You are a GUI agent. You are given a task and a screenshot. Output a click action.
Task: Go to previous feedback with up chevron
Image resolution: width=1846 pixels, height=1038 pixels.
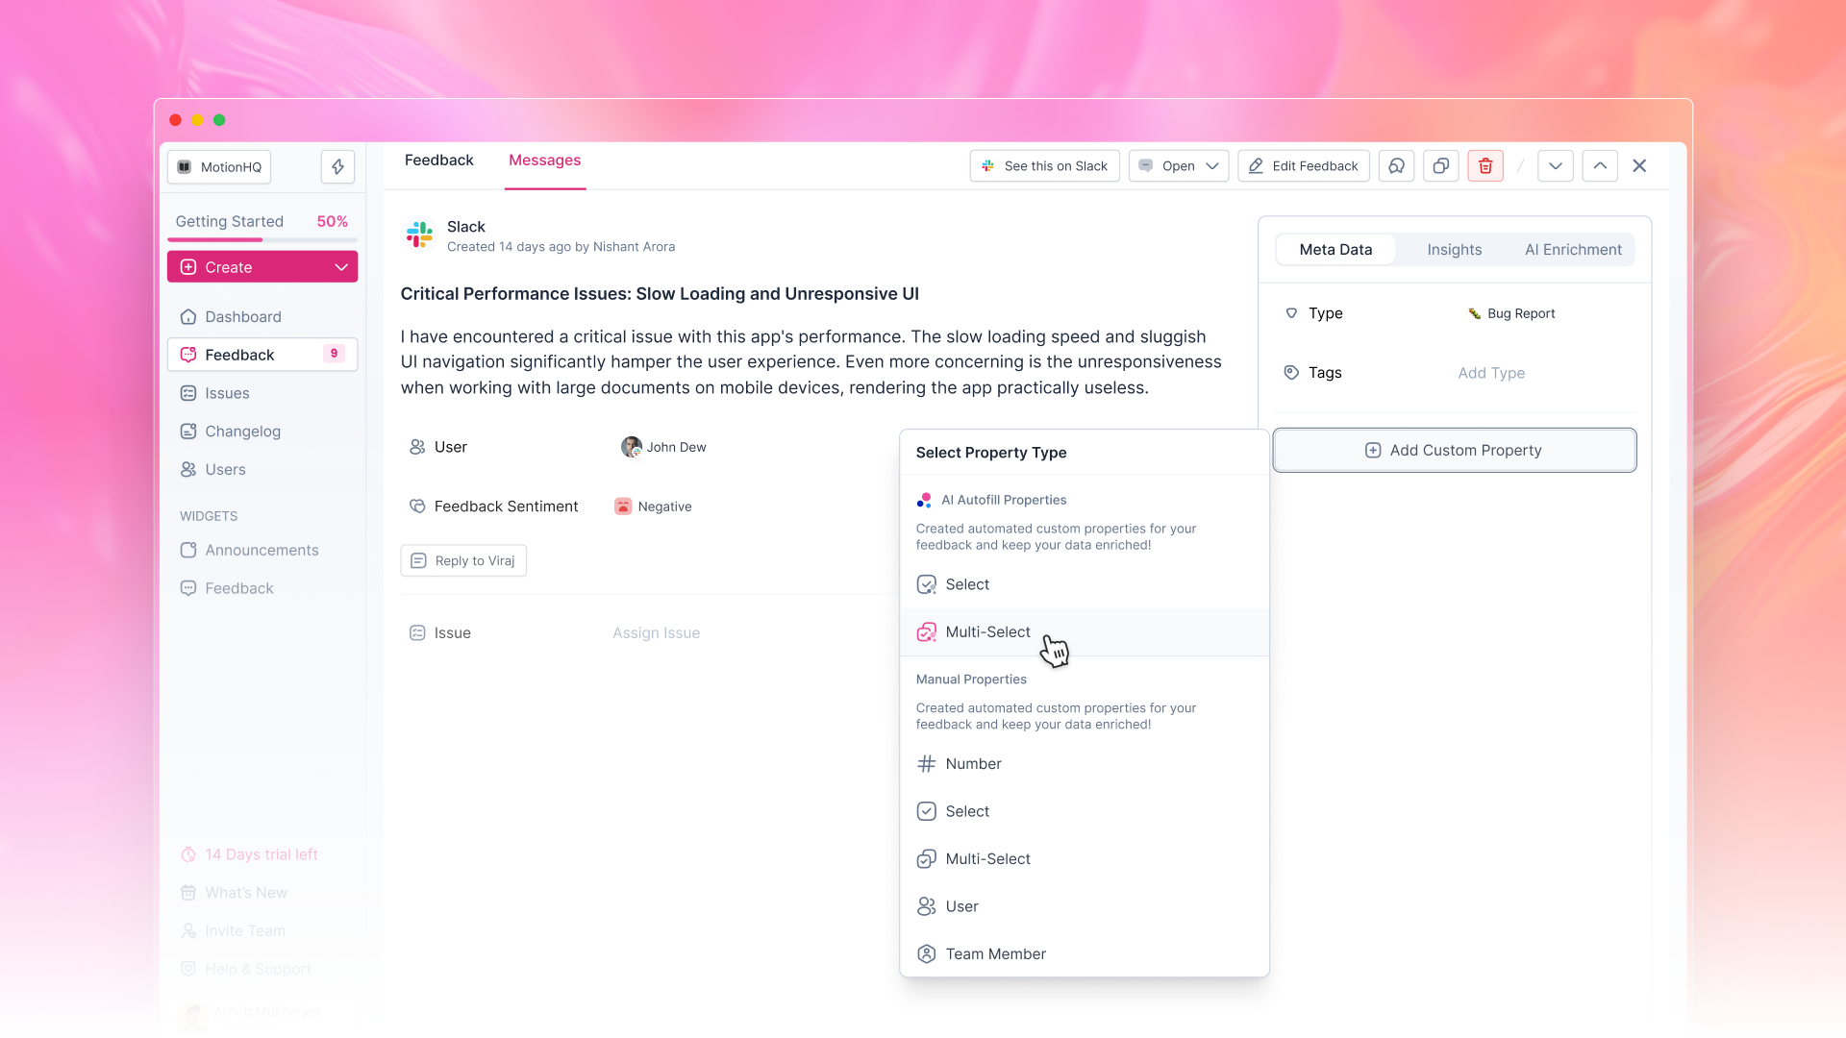[x=1600, y=166]
